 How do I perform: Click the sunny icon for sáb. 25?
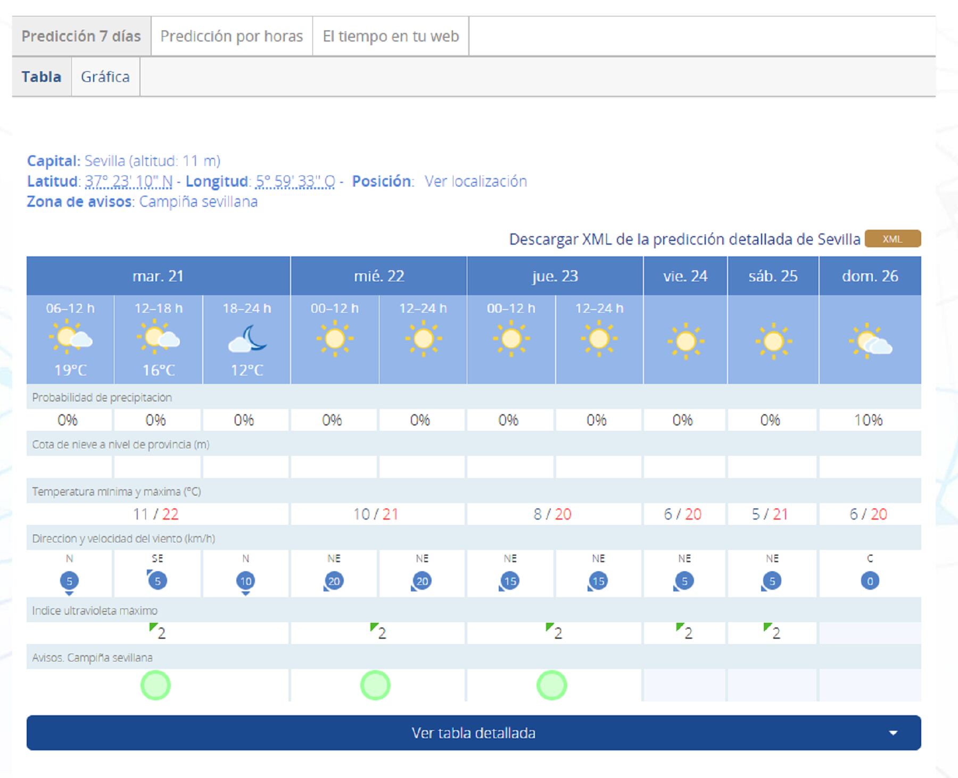click(x=773, y=341)
